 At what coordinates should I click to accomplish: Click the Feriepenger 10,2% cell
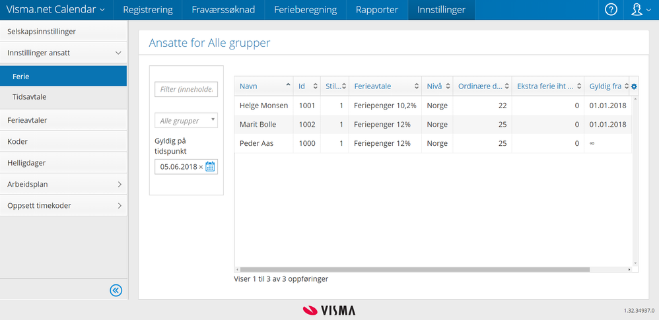385,106
